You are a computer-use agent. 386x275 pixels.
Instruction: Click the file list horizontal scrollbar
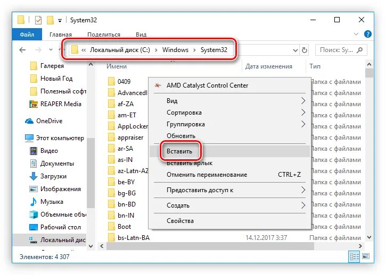(210, 246)
